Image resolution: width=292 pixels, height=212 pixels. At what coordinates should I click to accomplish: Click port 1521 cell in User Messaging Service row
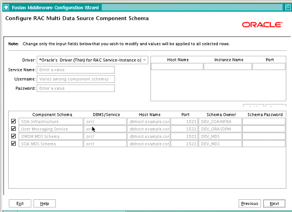tap(184, 129)
